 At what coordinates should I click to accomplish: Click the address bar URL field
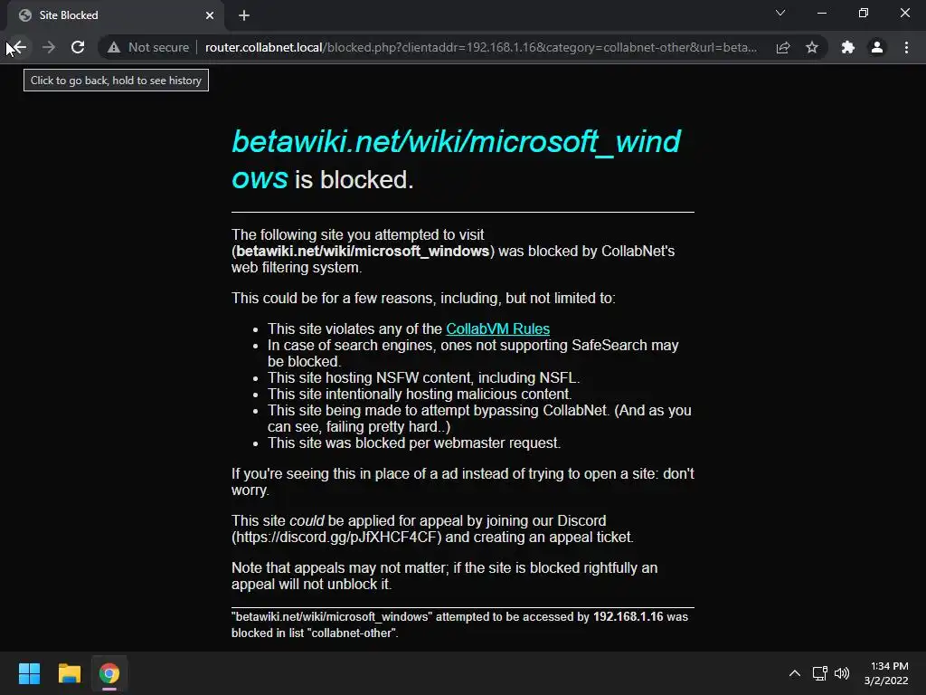pyautogui.click(x=481, y=47)
